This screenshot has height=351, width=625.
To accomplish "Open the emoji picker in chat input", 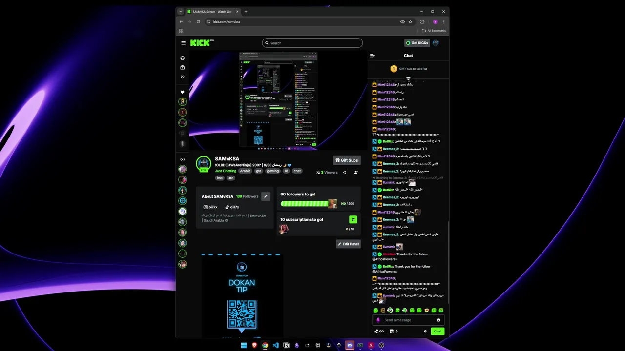I will (438, 320).
